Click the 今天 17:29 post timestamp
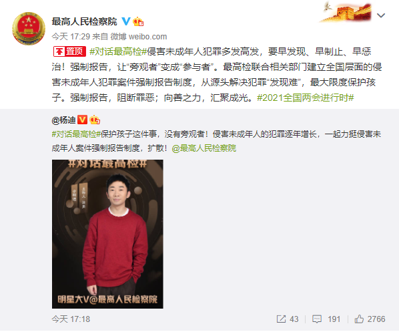This screenshot has height=332, width=399. 71,37
